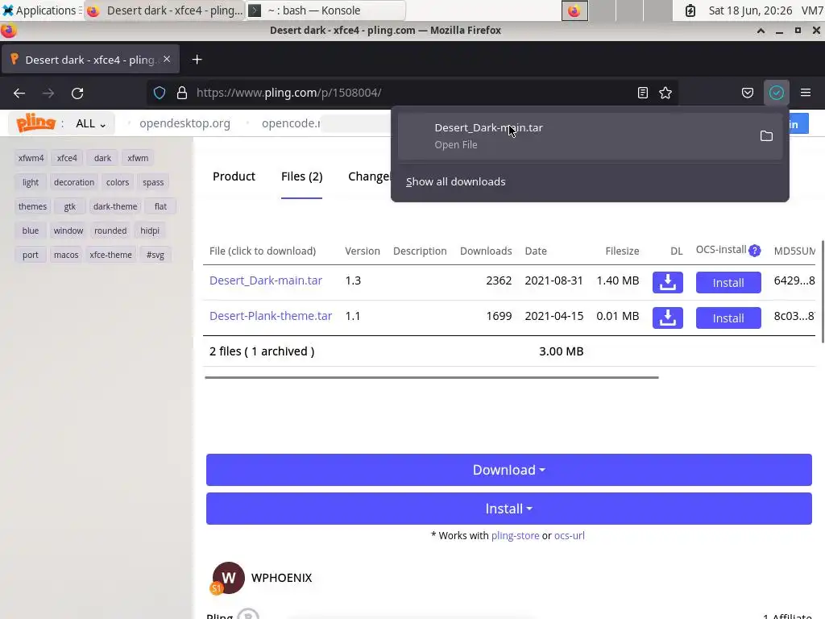This screenshot has height=619, width=825.
Task: Select the gtk tag
Action: (x=70, y=206)
